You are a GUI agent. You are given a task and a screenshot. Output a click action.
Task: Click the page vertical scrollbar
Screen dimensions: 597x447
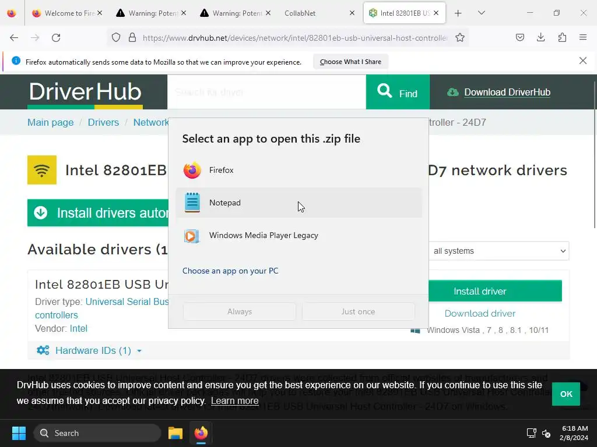pyautogui.click(x=595, y=154)
